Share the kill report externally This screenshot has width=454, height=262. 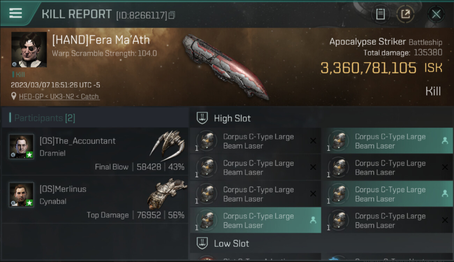click(405, 14)
